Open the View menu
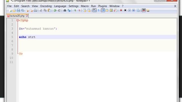The image size is (182, 102). [x=35, y=6]
